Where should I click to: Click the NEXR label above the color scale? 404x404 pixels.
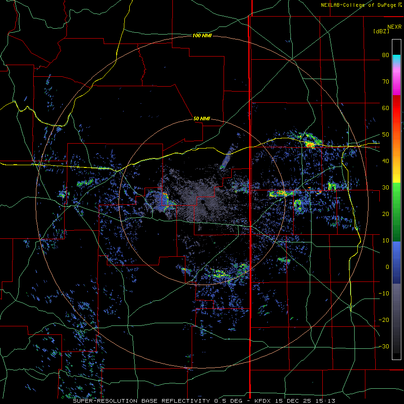point(394,27)
